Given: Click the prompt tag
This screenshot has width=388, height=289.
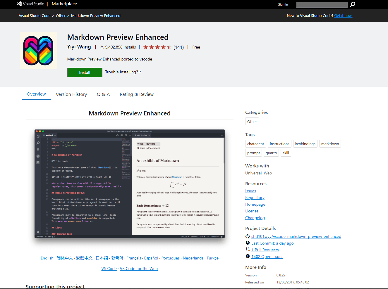Looking at the screenshot, I should [x=253, y=153].
